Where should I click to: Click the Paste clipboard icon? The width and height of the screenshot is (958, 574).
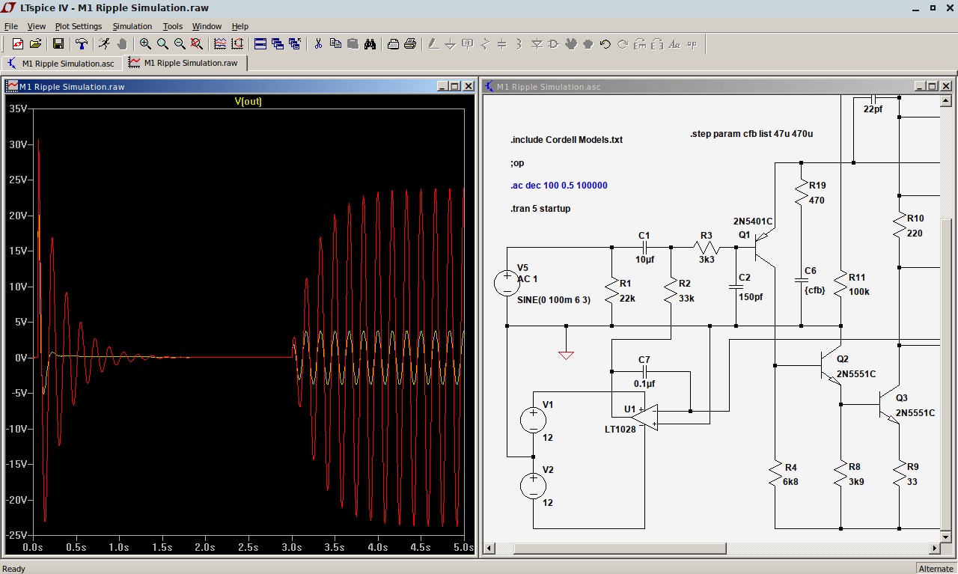click(x=353, y=44)
